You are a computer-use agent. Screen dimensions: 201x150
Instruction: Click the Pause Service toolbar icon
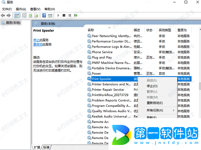click(70, 15)
